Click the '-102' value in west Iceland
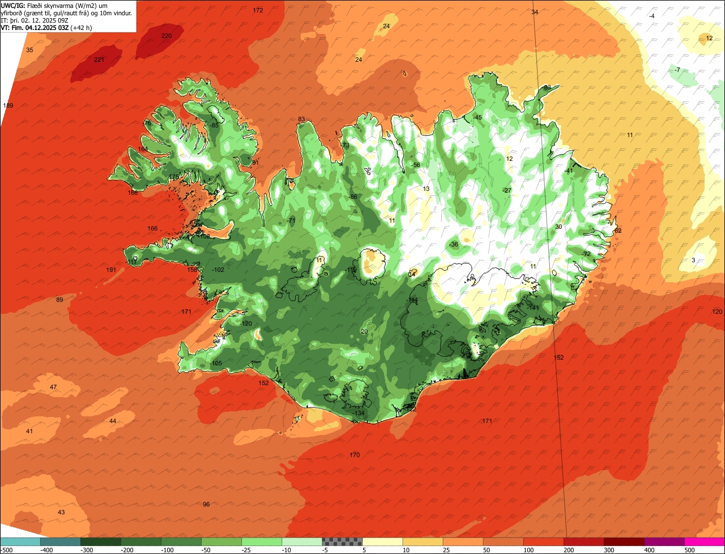This screenshot has height=554, width=725. [217, 270]
